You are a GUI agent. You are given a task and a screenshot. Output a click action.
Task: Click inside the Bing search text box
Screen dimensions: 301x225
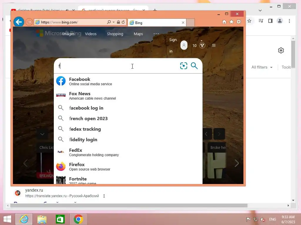tap(117, 66)
